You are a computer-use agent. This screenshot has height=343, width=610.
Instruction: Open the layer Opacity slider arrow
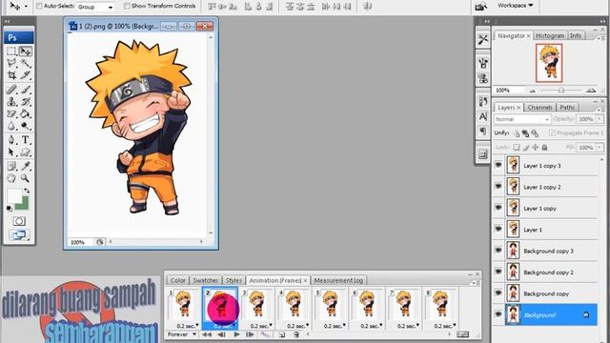600,119
